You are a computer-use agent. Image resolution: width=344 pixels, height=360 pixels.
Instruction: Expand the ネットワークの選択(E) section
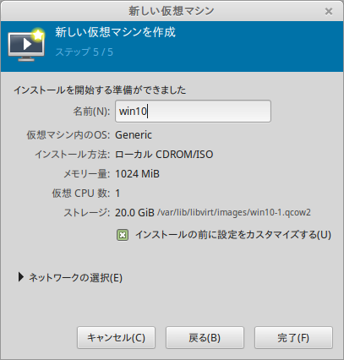click(x=70, y=278)
